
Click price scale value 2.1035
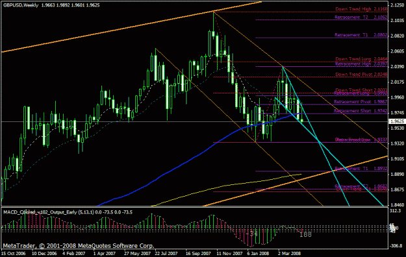398,21
